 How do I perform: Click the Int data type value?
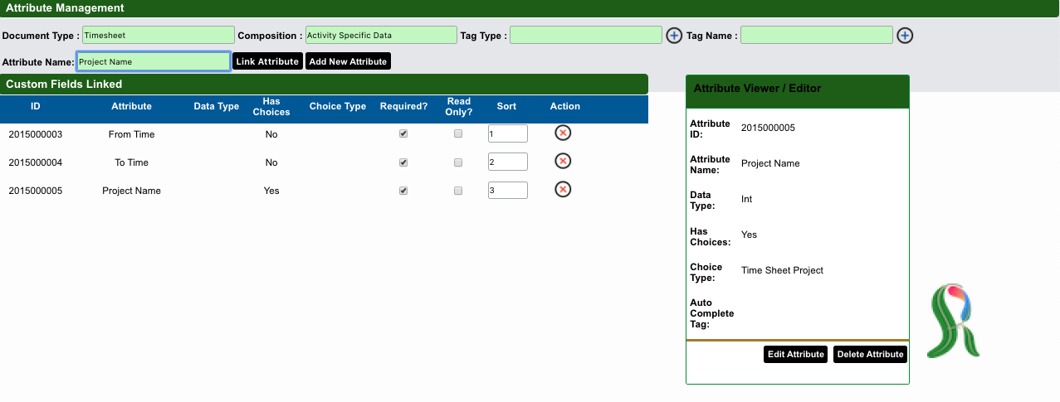pyautogui.click(x=746, y=199)
